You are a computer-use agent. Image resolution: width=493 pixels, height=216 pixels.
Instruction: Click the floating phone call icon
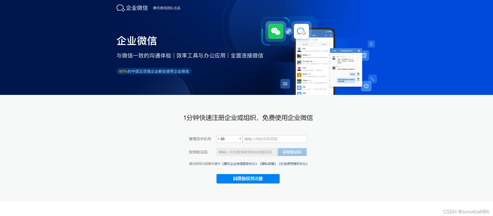coord(373,79)
